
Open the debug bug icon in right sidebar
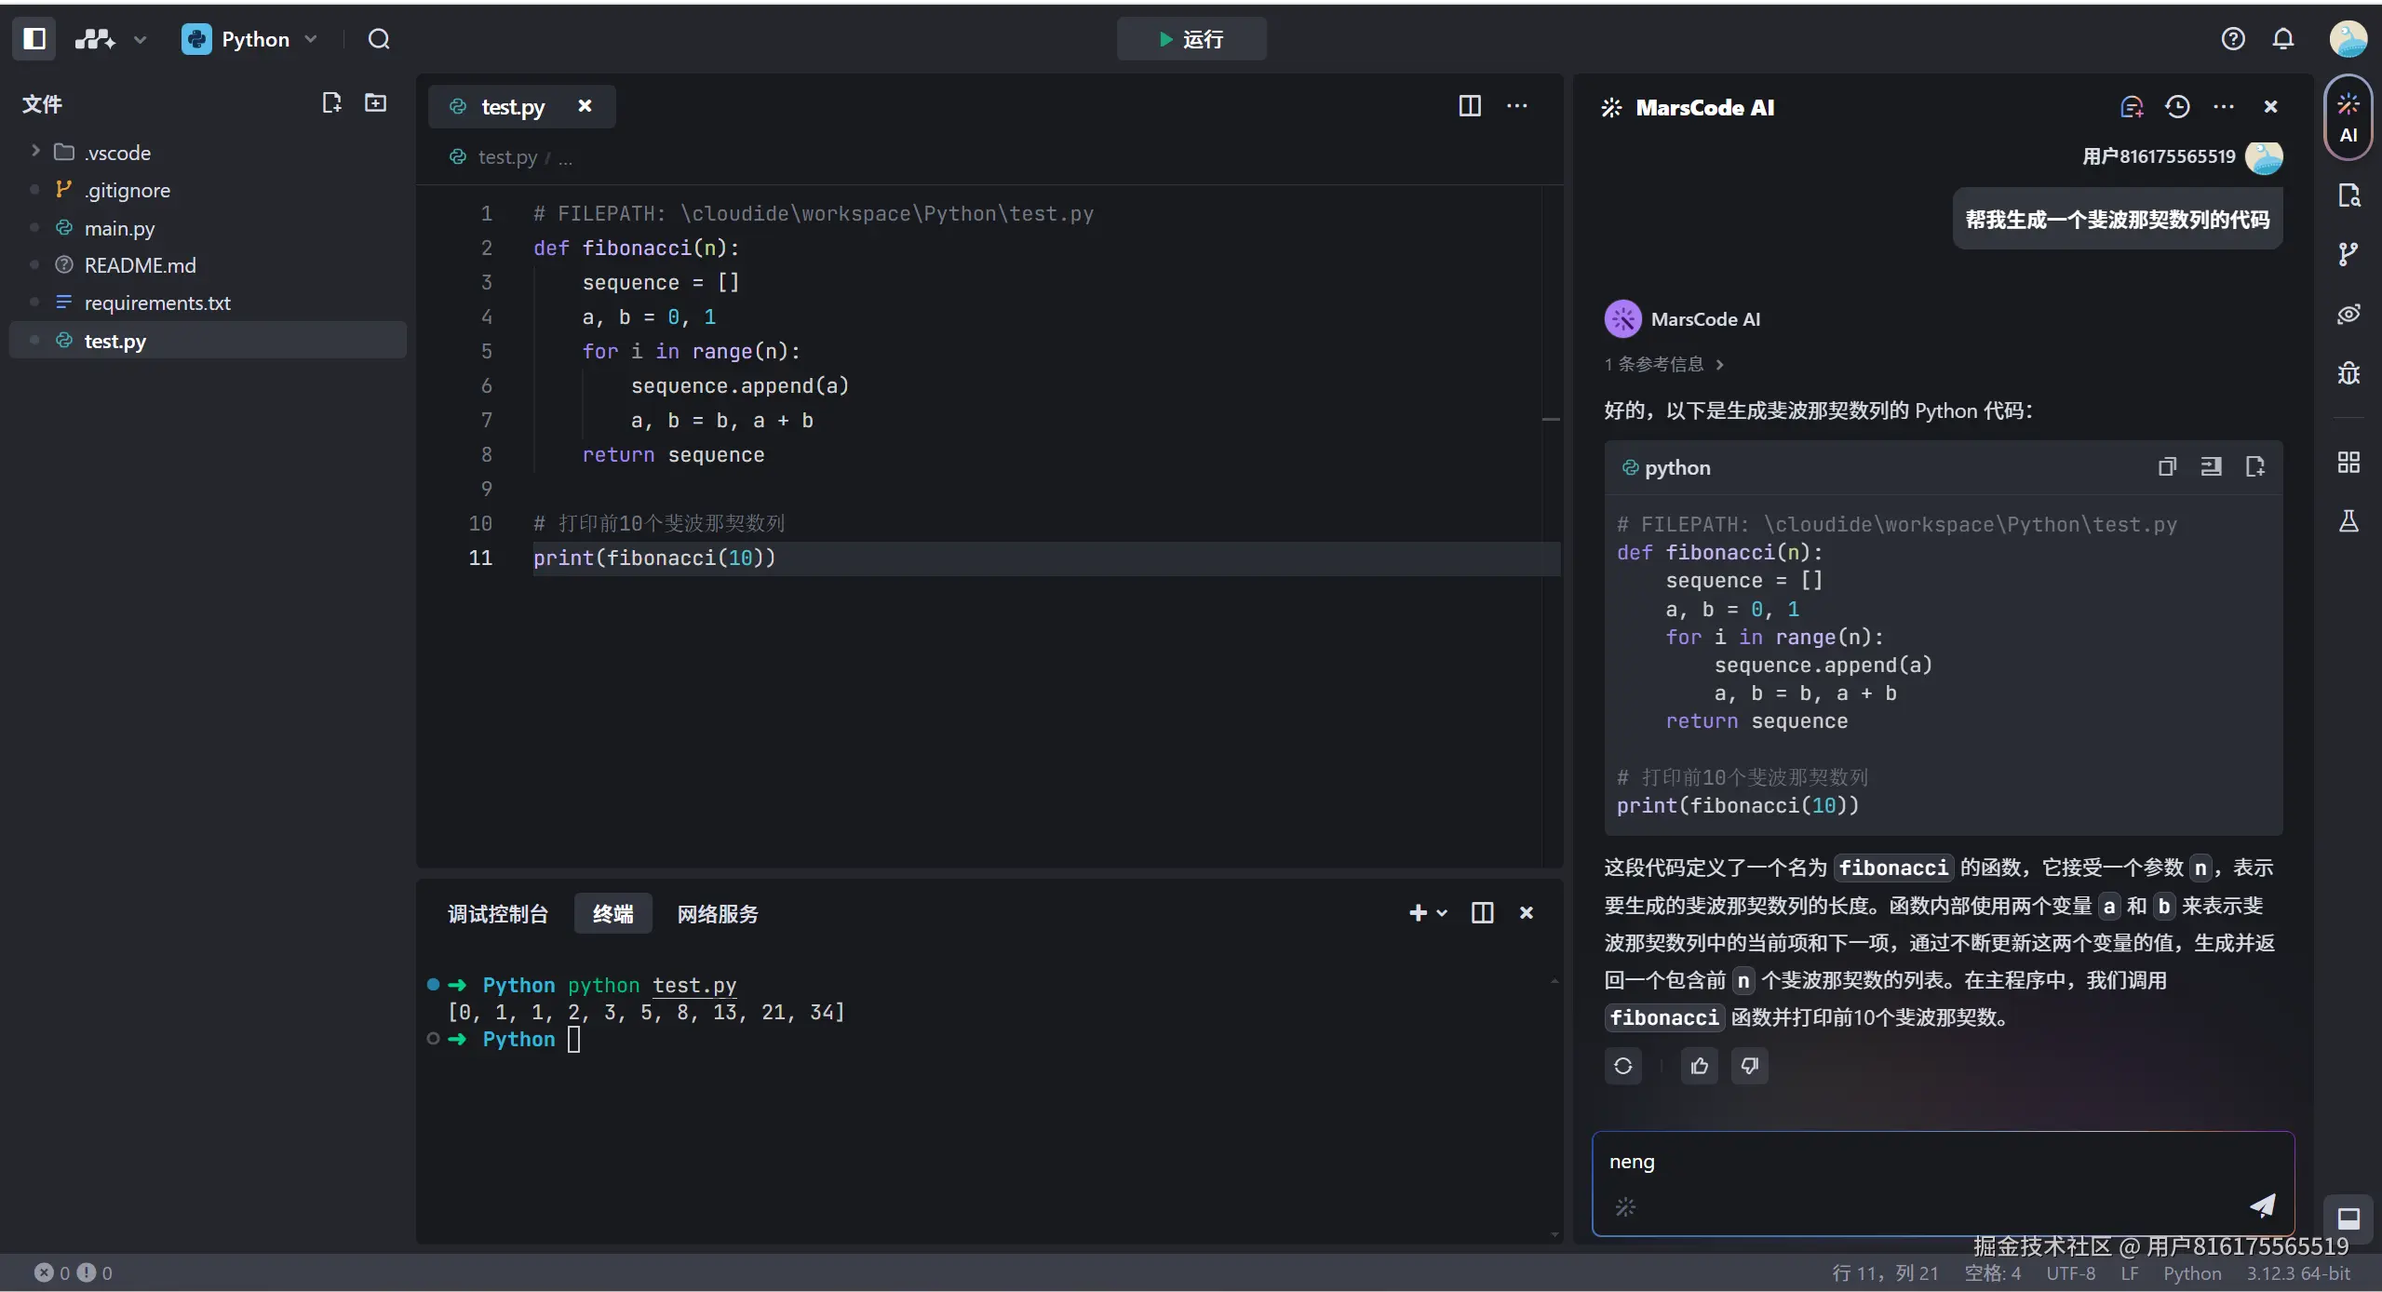[2348, 373]
